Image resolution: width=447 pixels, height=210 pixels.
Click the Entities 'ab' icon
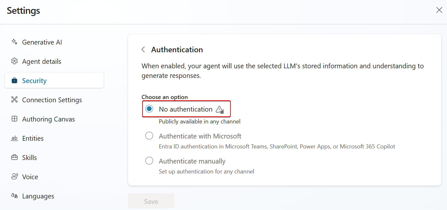pos(14,138)
